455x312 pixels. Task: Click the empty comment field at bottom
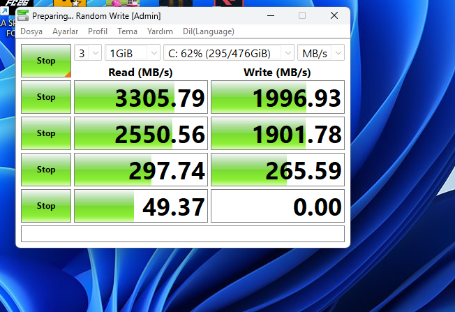[x=183, y=234]
